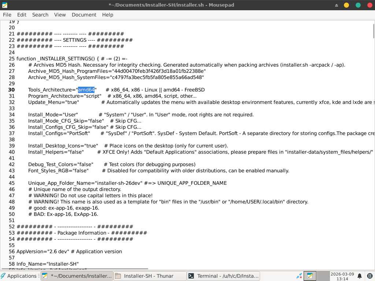Click "# Application version" comment on line 56
Viewport: 375px width, 281px height.
coord(96,251)
